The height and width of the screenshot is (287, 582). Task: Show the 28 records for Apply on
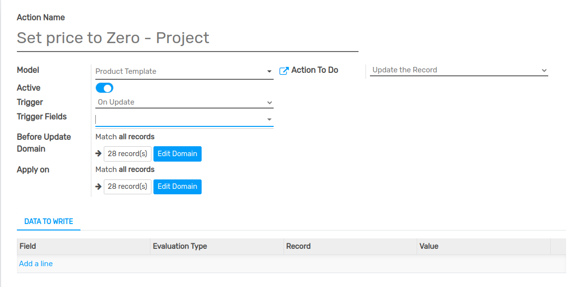click(127, 186)
